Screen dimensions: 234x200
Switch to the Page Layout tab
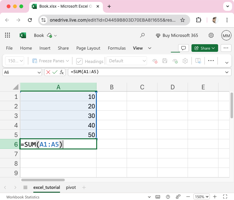(x=88, y=48)
